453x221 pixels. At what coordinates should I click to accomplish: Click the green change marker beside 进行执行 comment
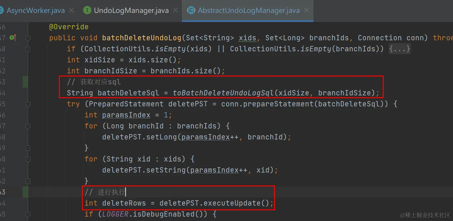25,192
